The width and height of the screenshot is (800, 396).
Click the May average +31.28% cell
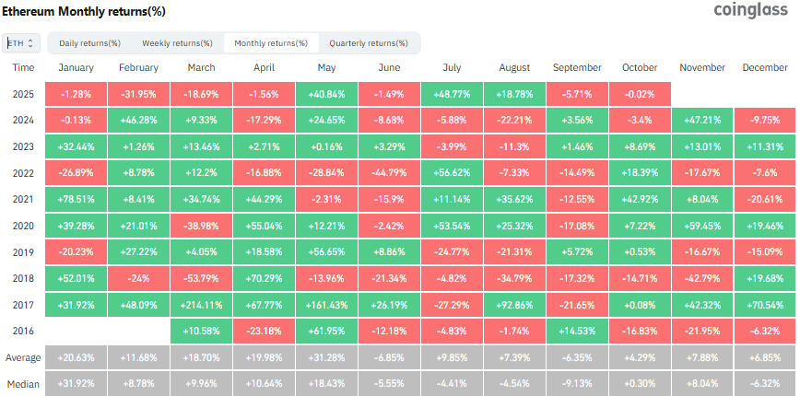click(326, 357)
